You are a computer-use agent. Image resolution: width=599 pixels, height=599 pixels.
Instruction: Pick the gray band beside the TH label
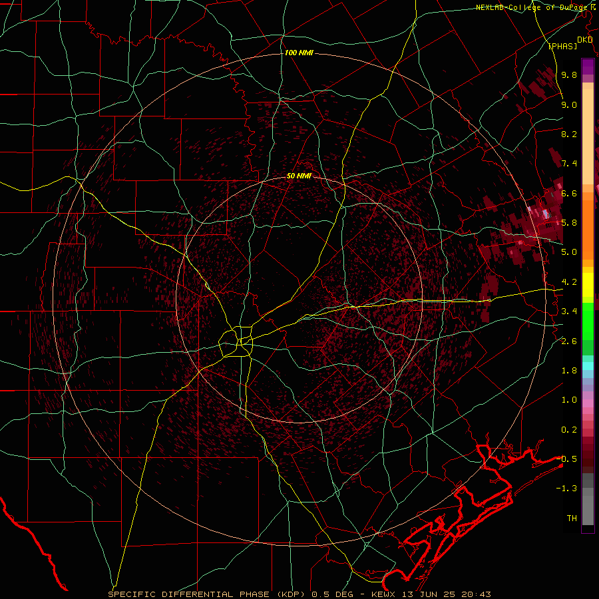point(588,512)
